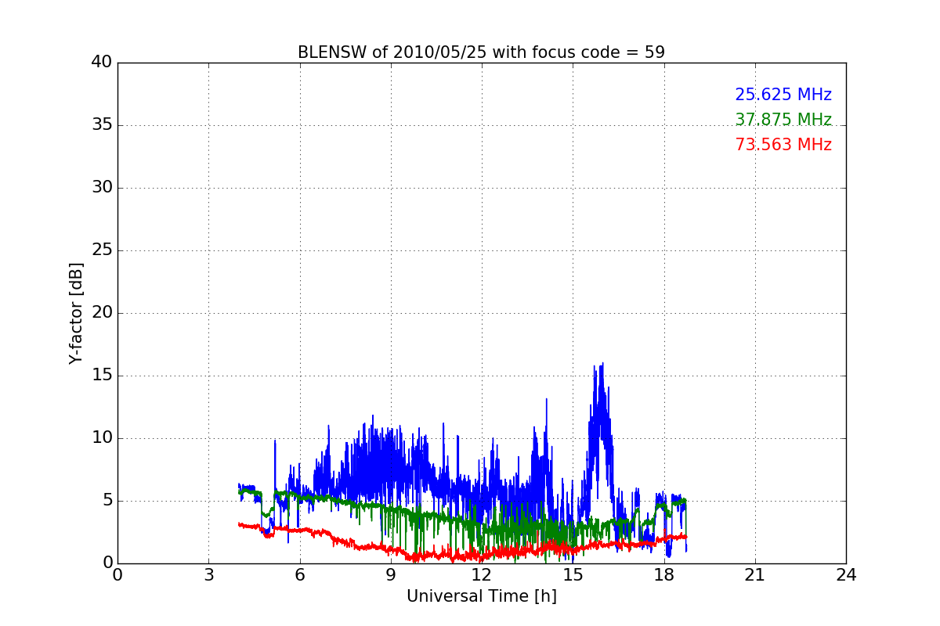Click the y-axis tick label 5
This screenshot has width=940, height=626.
[x=107, y=501]
